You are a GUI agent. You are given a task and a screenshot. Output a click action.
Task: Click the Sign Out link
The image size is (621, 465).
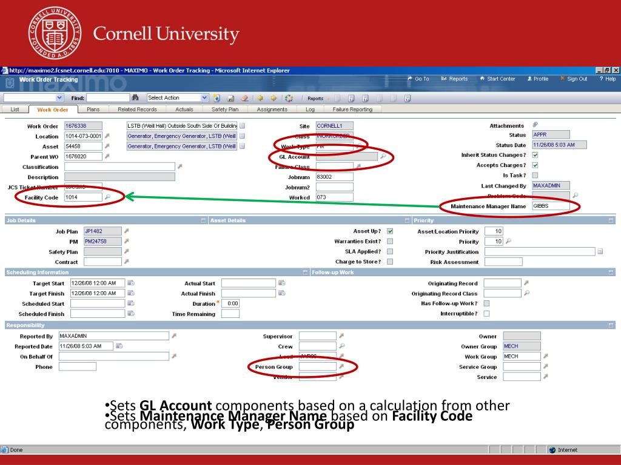tap(574, 79)
